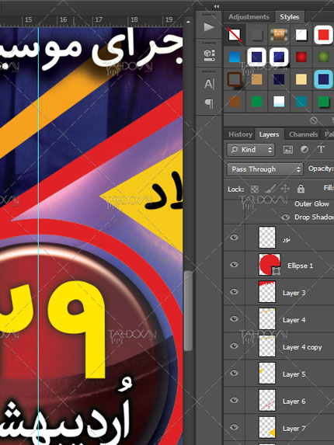This screenshot has height=445, width=334.
Task: Toggle visibility of Layer 6
Action: tap(234, 400)
